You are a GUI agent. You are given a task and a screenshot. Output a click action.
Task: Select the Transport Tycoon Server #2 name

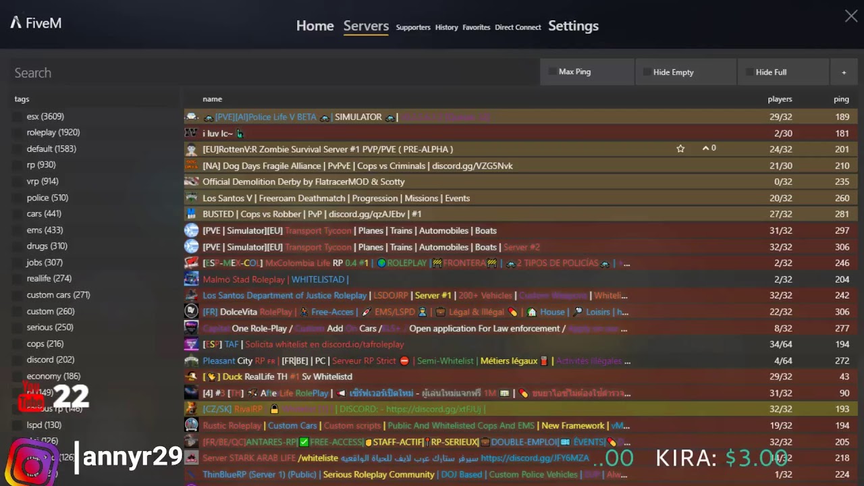tap(371, 247)
